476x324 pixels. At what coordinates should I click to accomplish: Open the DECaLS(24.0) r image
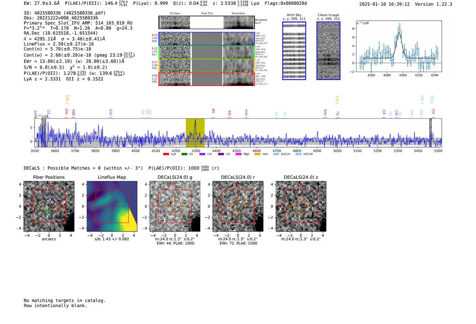point(238,206)
